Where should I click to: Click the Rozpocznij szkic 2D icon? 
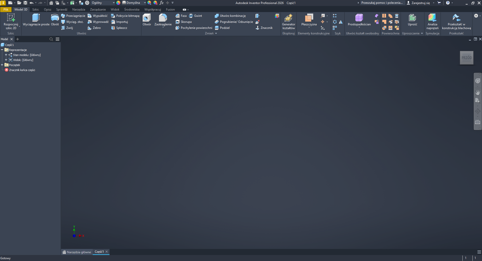point(11,18)
